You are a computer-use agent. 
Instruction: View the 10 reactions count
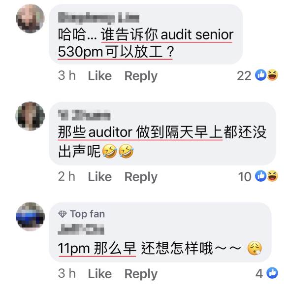click(x=245, y=177)
